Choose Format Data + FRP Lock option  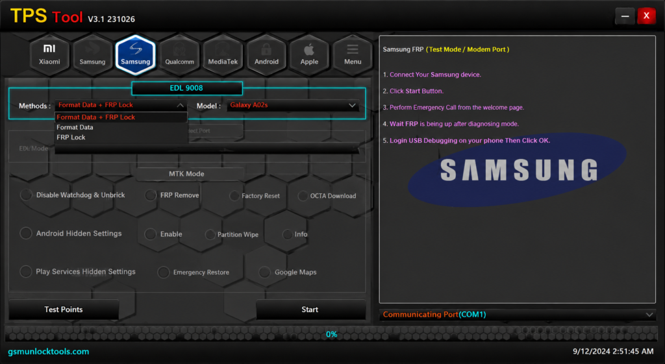121,117
